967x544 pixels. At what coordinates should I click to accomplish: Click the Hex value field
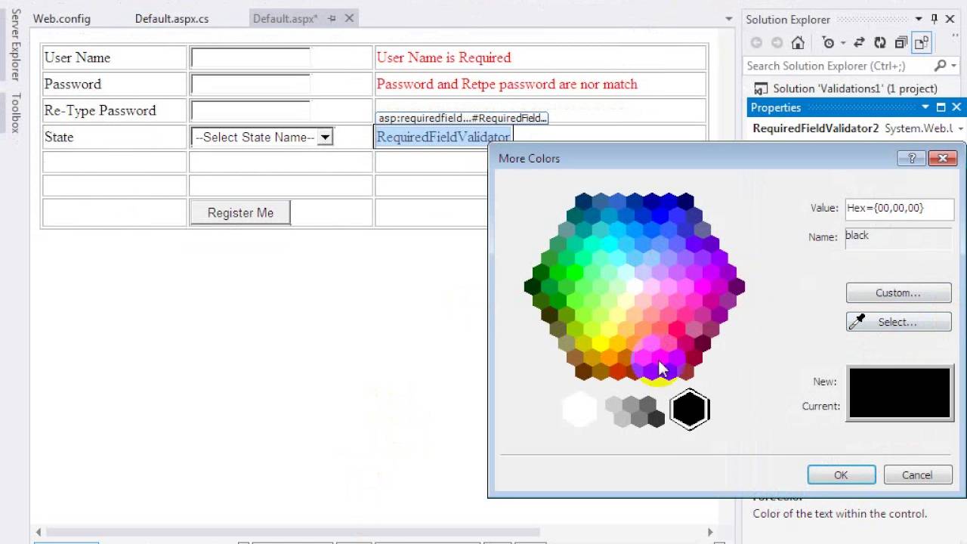click(899, 208)
